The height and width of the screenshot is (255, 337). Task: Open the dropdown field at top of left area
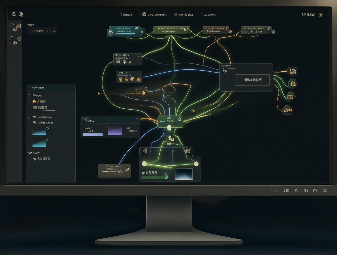click(42, 31)
